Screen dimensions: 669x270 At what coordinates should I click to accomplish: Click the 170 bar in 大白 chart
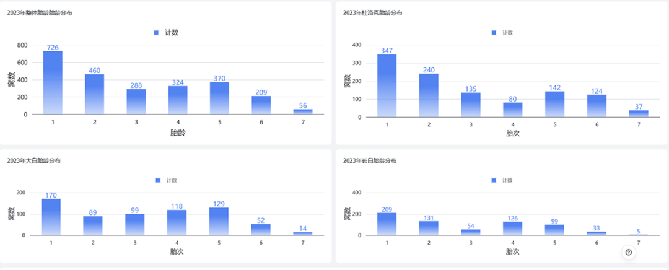(x=51, y=217)
